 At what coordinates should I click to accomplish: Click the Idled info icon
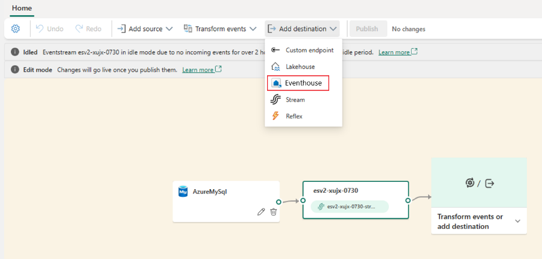[15, 52]
